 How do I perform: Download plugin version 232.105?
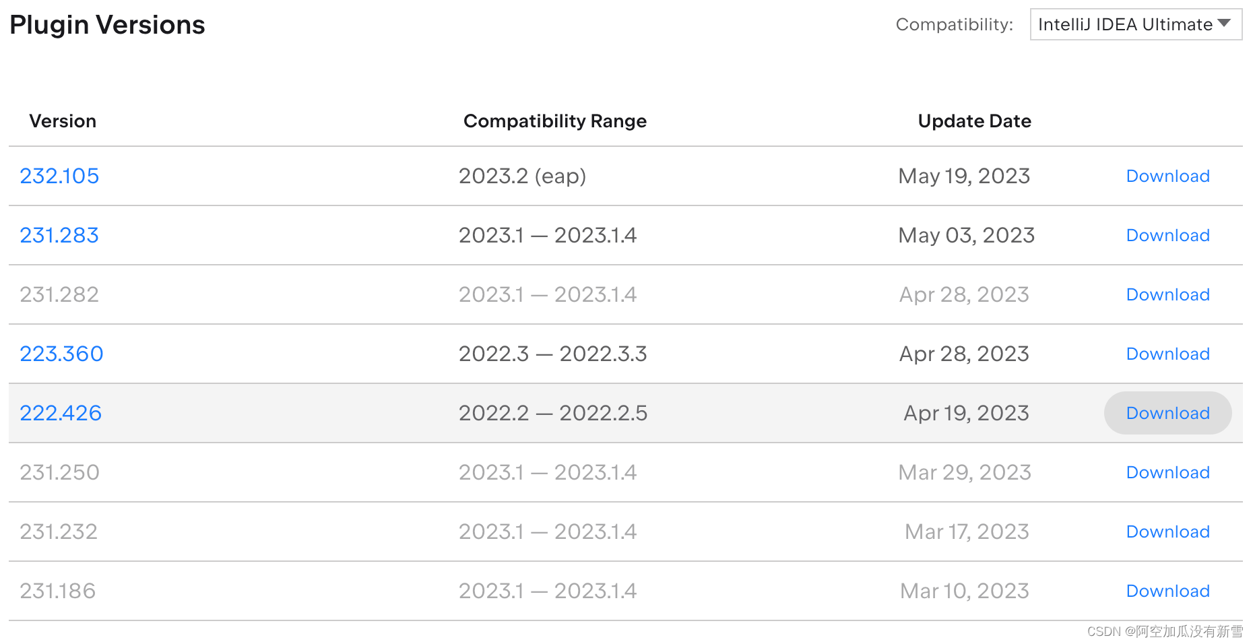(1167, 176)
